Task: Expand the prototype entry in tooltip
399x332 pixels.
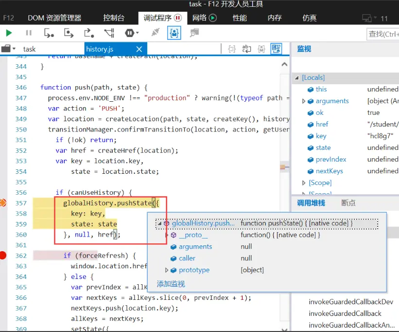Action: tap(166, 270)
